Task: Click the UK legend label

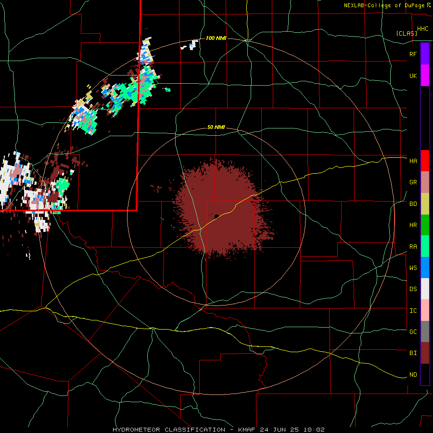Action: pos(413,76)
